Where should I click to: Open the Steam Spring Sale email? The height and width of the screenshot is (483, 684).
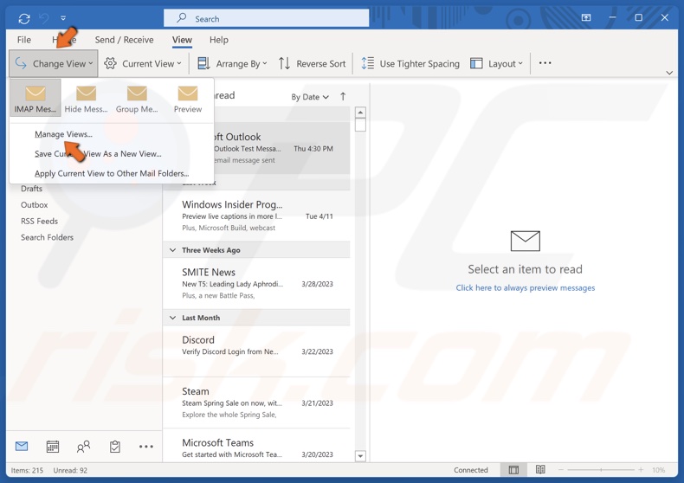tap(256, 402)
